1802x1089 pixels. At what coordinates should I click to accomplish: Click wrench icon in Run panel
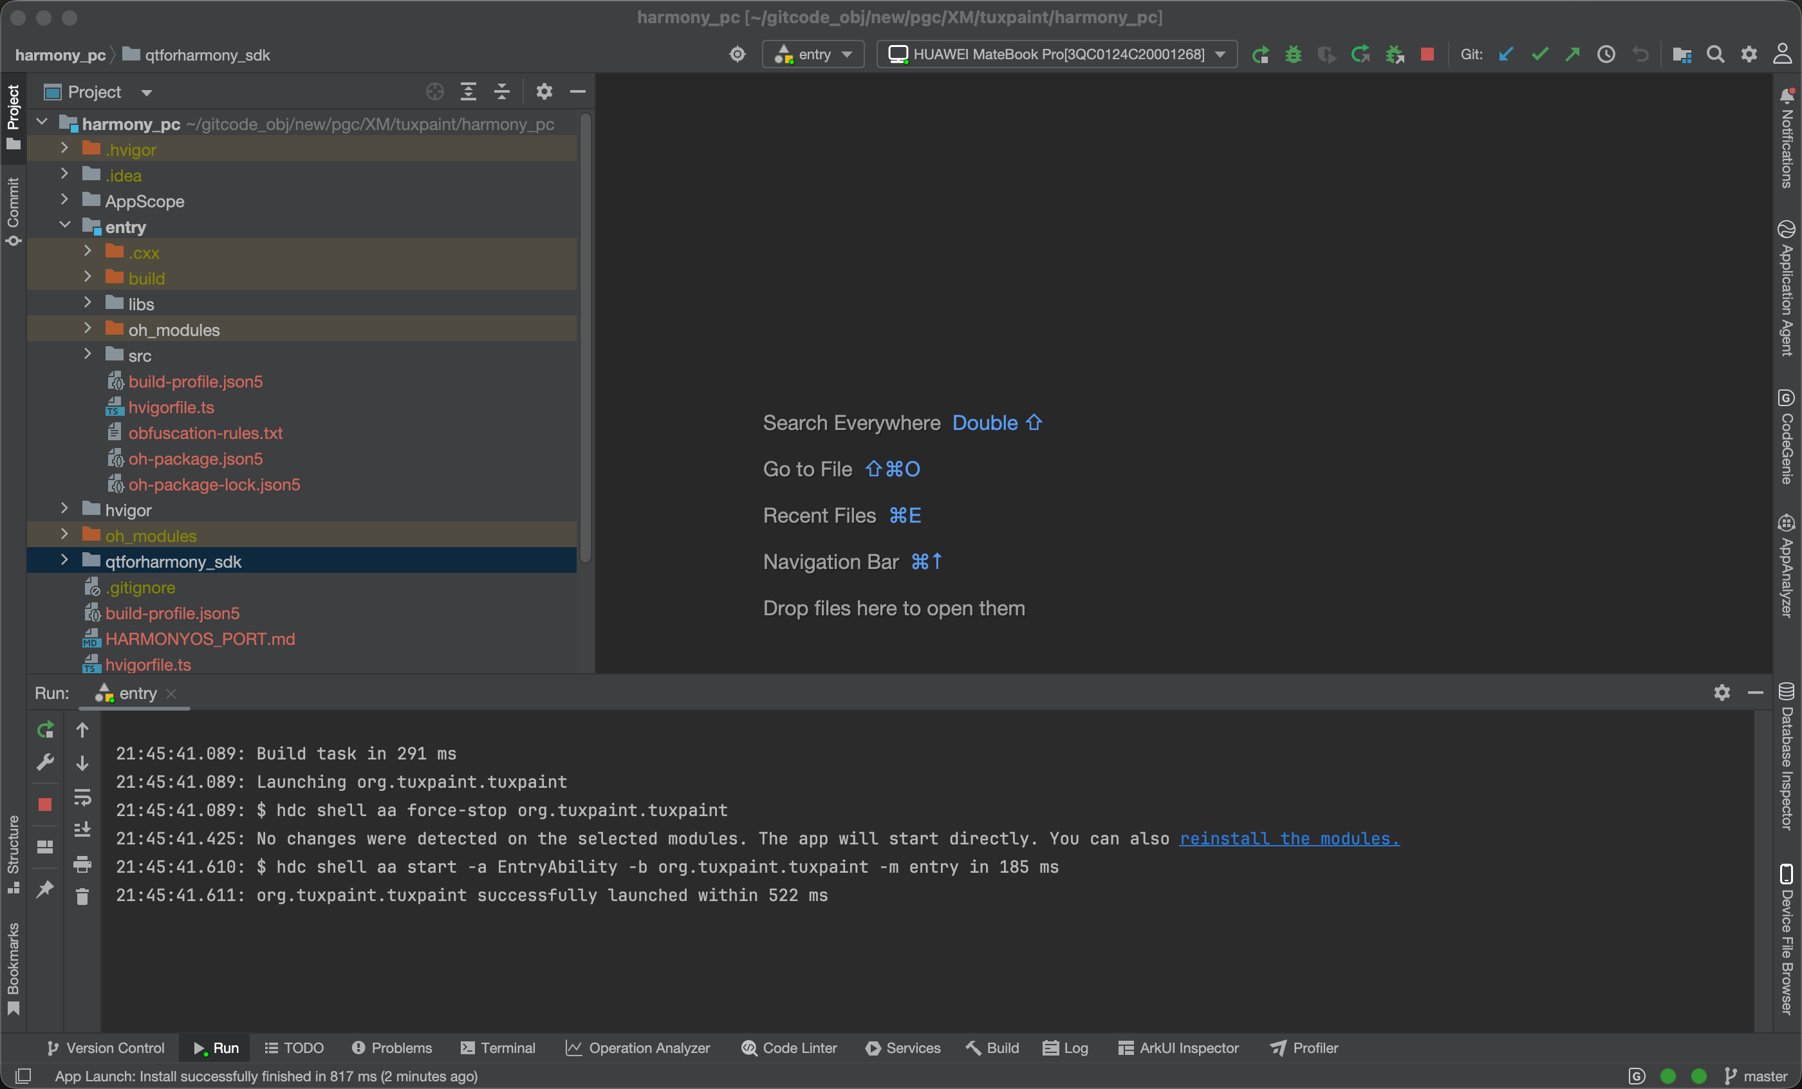[x=45, y=763]
